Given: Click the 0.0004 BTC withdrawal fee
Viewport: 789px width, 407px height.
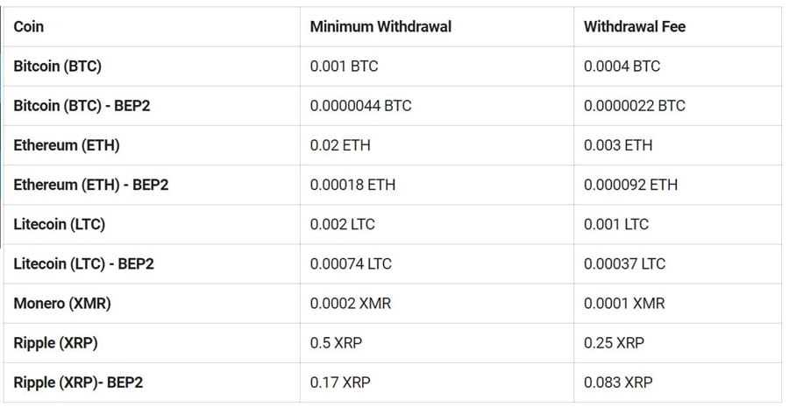Looking at the screenshot, I should tap(622, 66).
